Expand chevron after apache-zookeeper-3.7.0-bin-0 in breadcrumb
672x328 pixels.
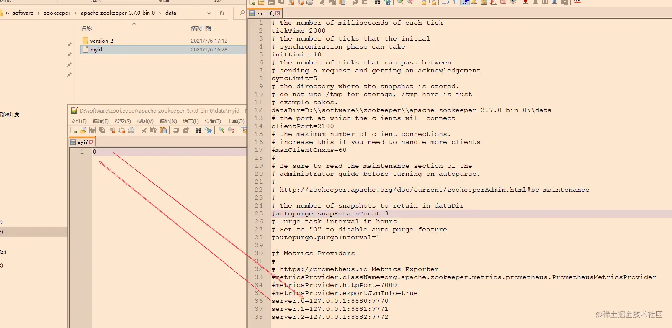click(160, 13)
